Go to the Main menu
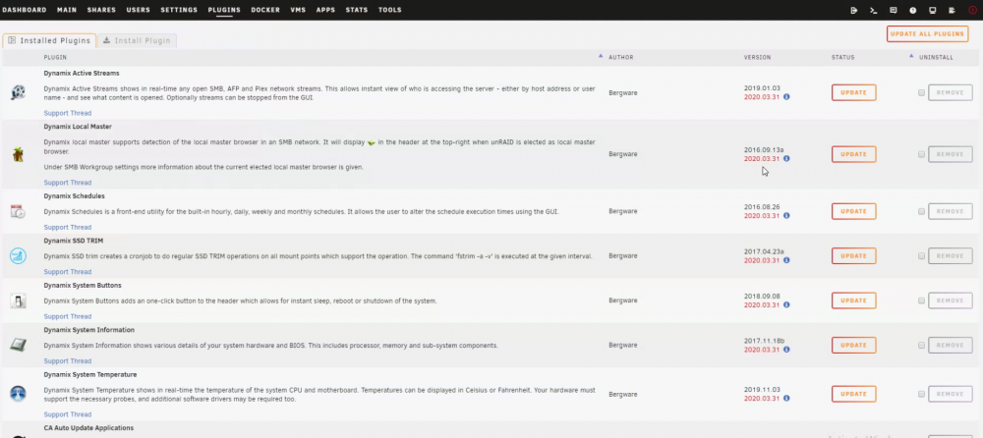The image size is (983, 438). click(67, 10)
